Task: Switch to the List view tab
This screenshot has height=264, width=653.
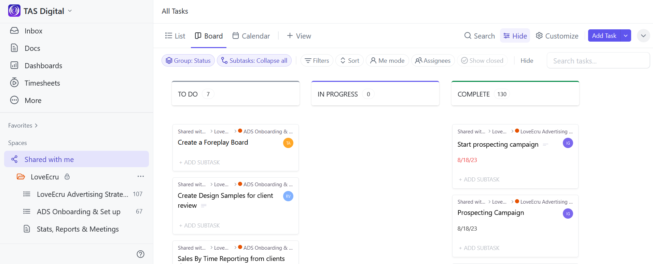Action: point(175,36)
